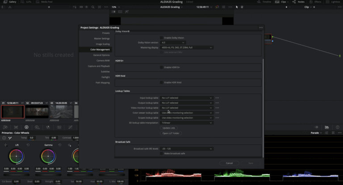Enable HDR10+ checkbox
Image resolution: width=343 pixels, height=185 pixels.
pos(162,67)
